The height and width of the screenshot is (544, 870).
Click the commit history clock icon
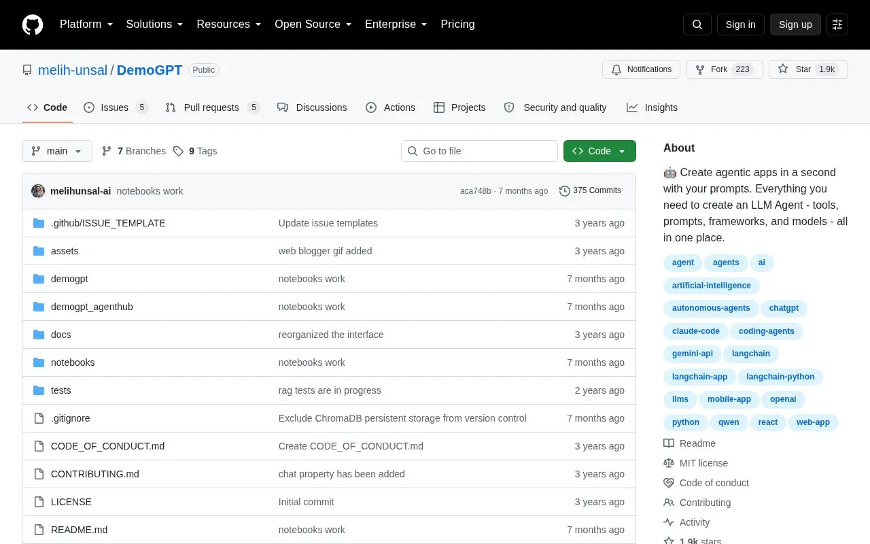click(x=564, y=191)
